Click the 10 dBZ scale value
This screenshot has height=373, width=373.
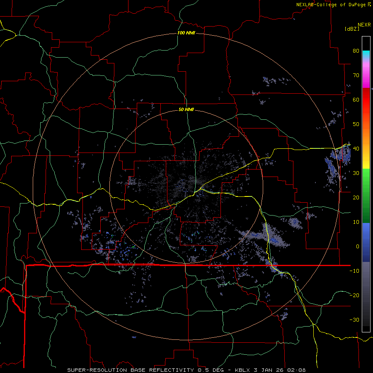356,222
